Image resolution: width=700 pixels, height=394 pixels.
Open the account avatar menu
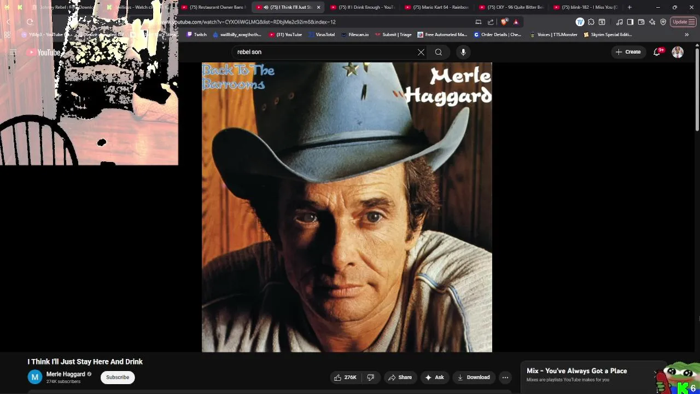tap(678, 52)
